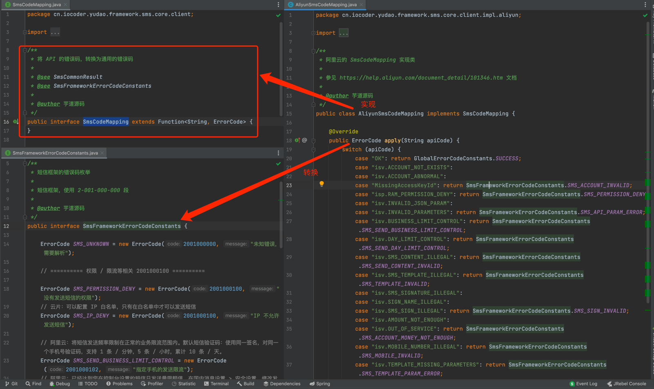Open the JRebel Console panel
Screen dimensions: 654x389
626,384
